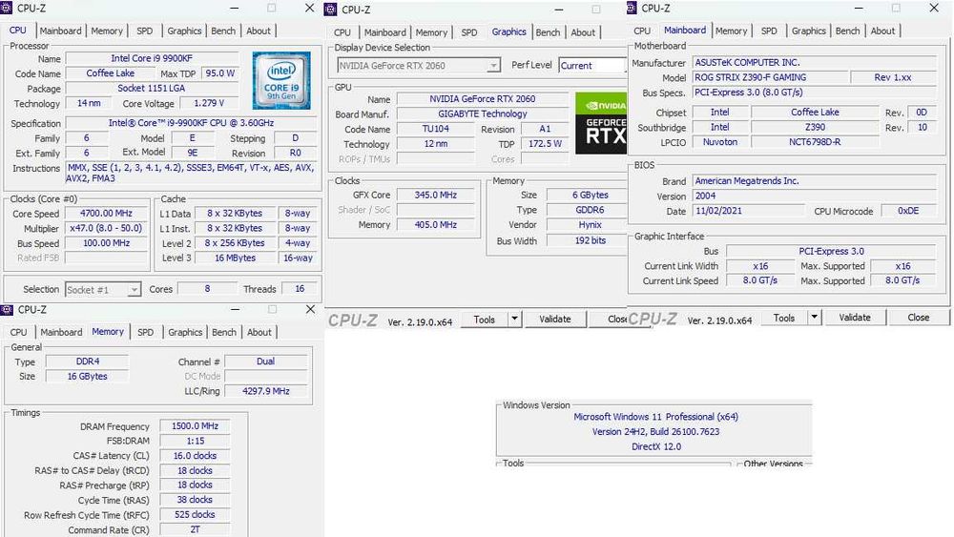
Task: Open the SPD tab in top-left CPU window
Action: tap(145, 31)
